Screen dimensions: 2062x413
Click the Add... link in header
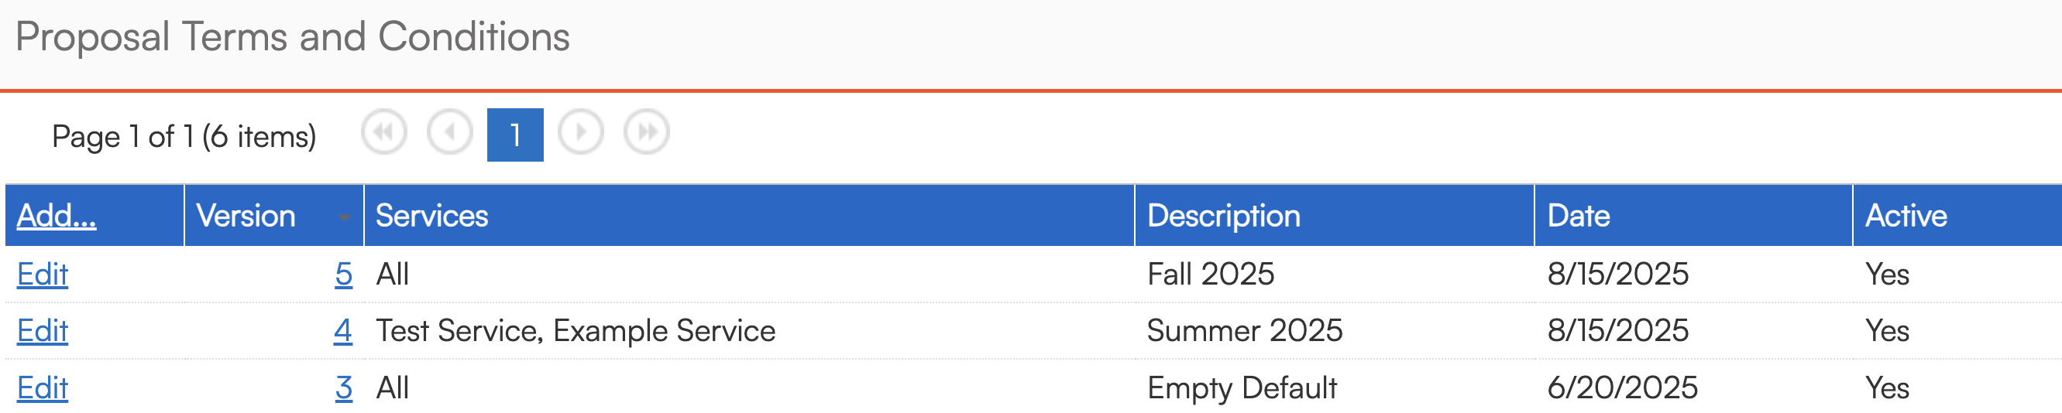pos(56,216)
